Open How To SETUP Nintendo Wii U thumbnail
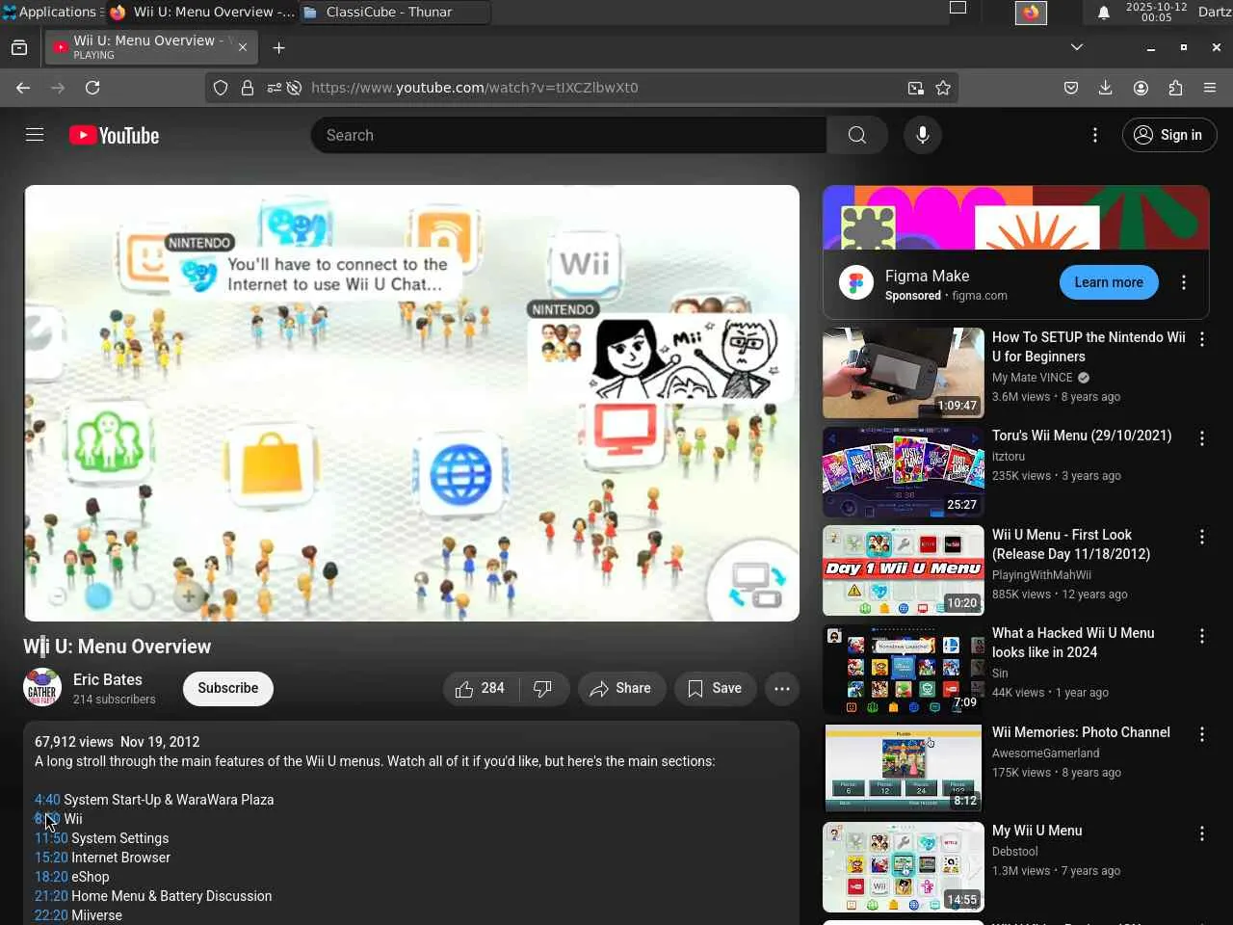The width and height of the screenshot is (1233, 925). pyautogui.click(x=904, y=373)
